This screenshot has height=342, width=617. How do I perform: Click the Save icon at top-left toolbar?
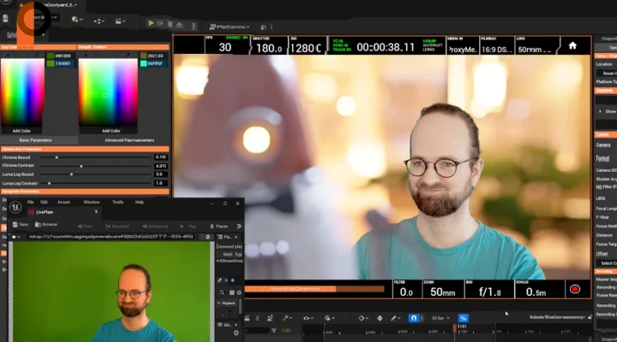pos(5,19)
